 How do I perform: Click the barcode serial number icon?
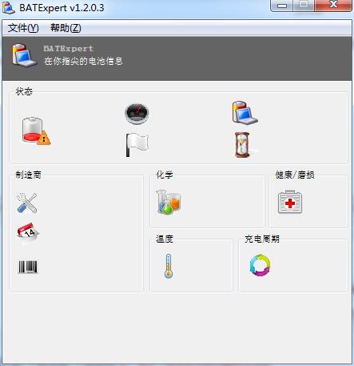pyautogui.click(x=28, y=267)
